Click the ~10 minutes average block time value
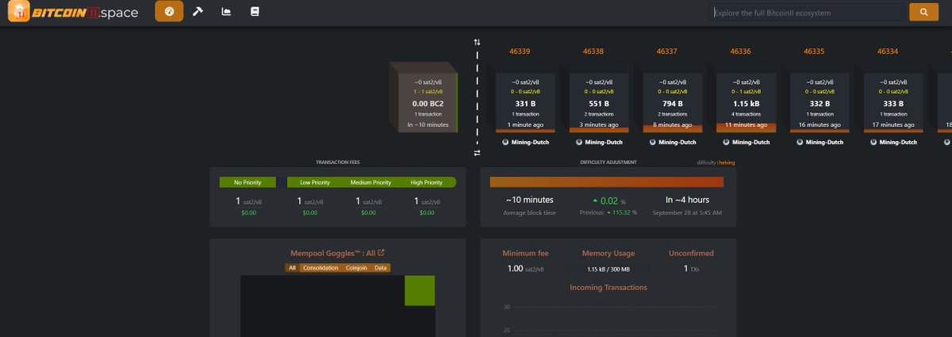The width and height of the screenshot is (952, 337). coord(529,200)
